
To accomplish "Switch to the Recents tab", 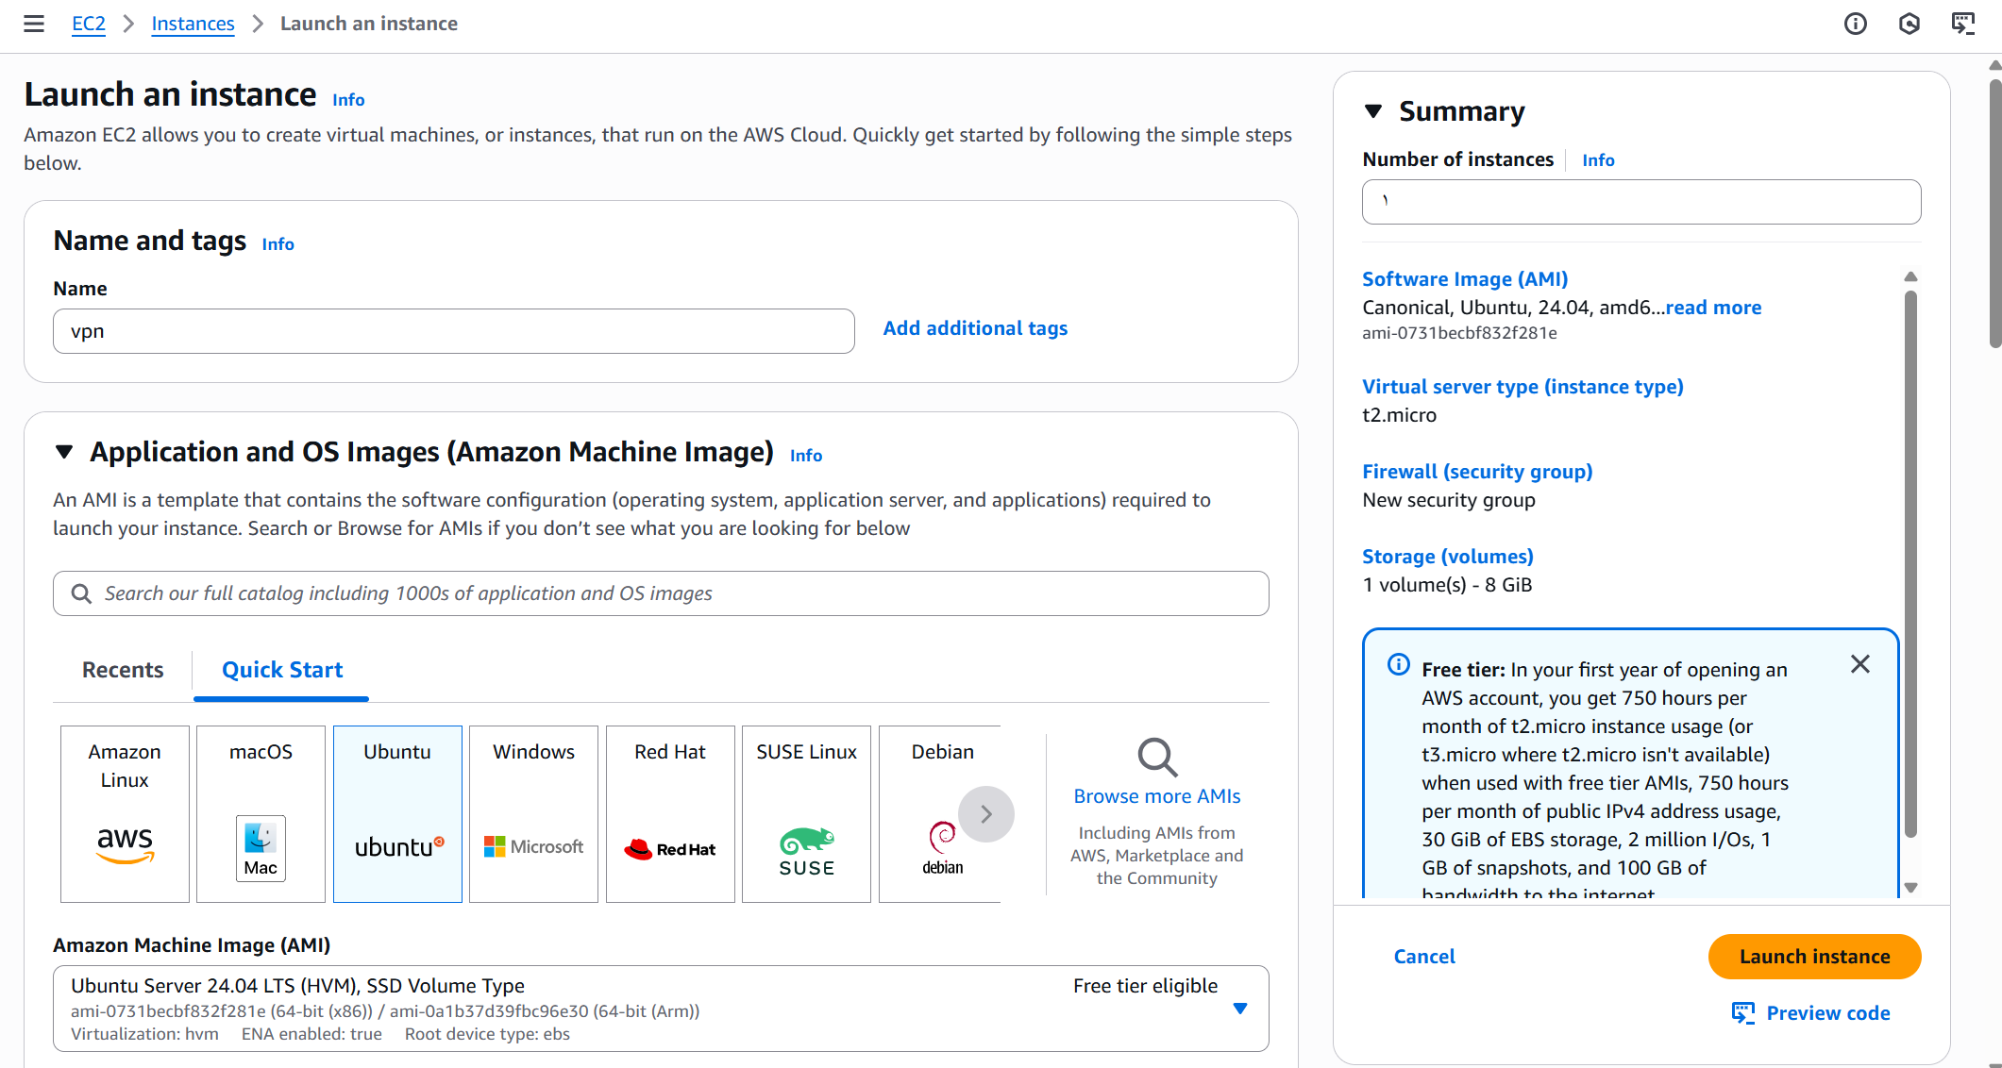I will click(123, 670).
